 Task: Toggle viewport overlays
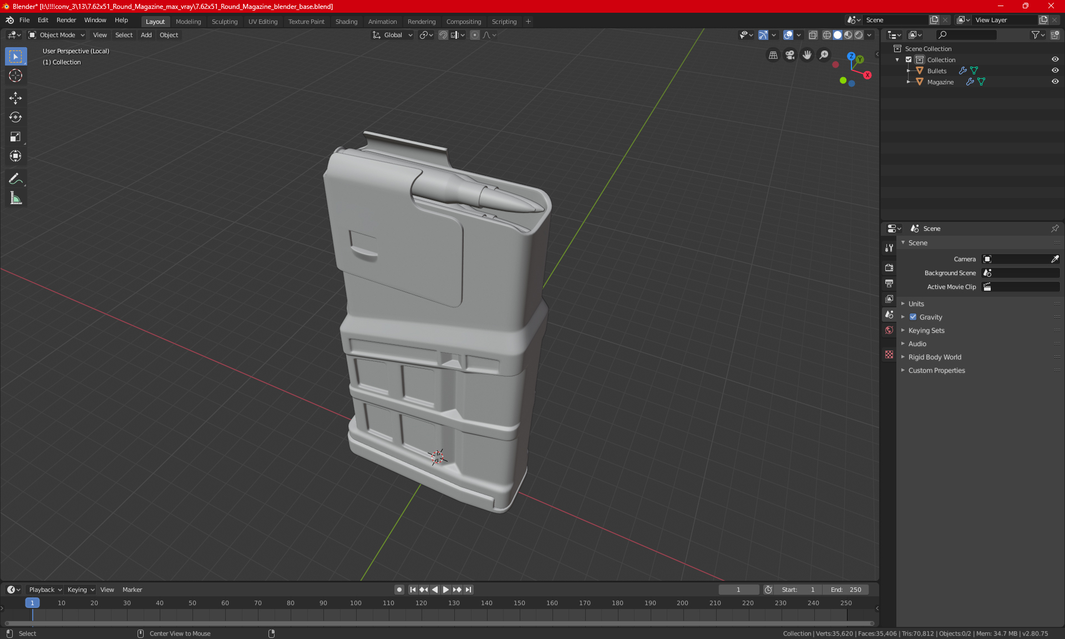788,35
